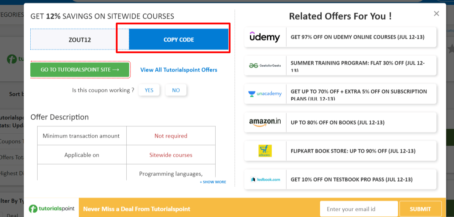This screenshot has width=454, height=217.
Task: Open View All Tutorialspoint Offers
Action: click(x=178, y=70)
